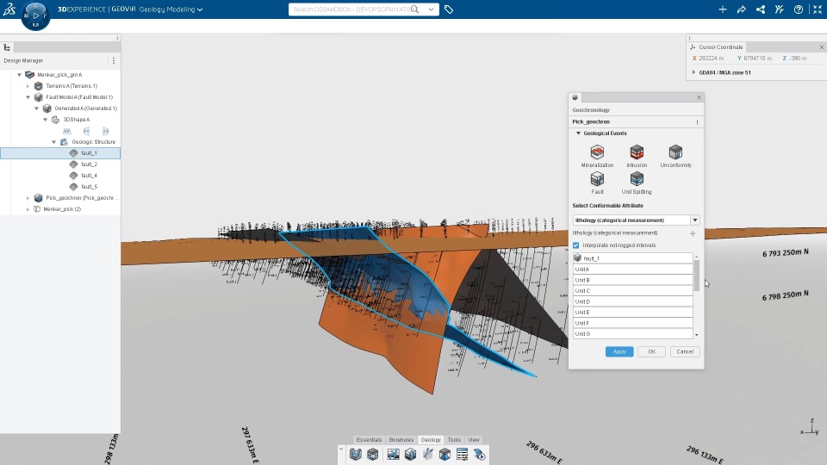Screen dimensions: 827x465
Task: Open the help question mark icon
Action: point(799,9)
